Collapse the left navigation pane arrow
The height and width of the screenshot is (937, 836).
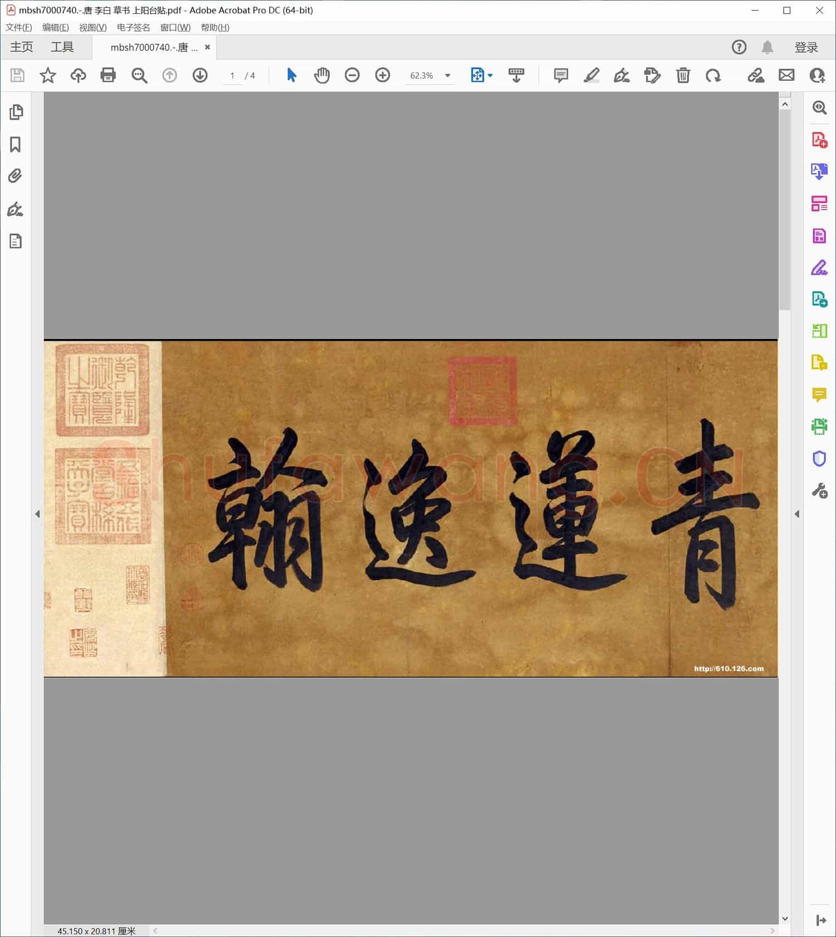[37, 514]
